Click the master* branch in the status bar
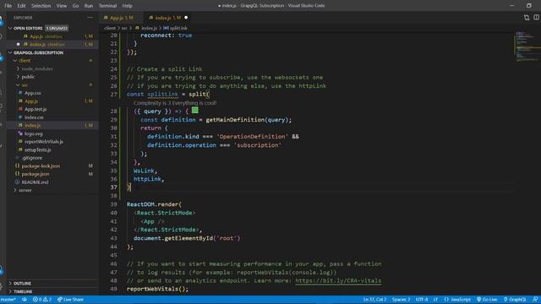The width and height of the screenshot is (541, 304). [x=8, y=300]
